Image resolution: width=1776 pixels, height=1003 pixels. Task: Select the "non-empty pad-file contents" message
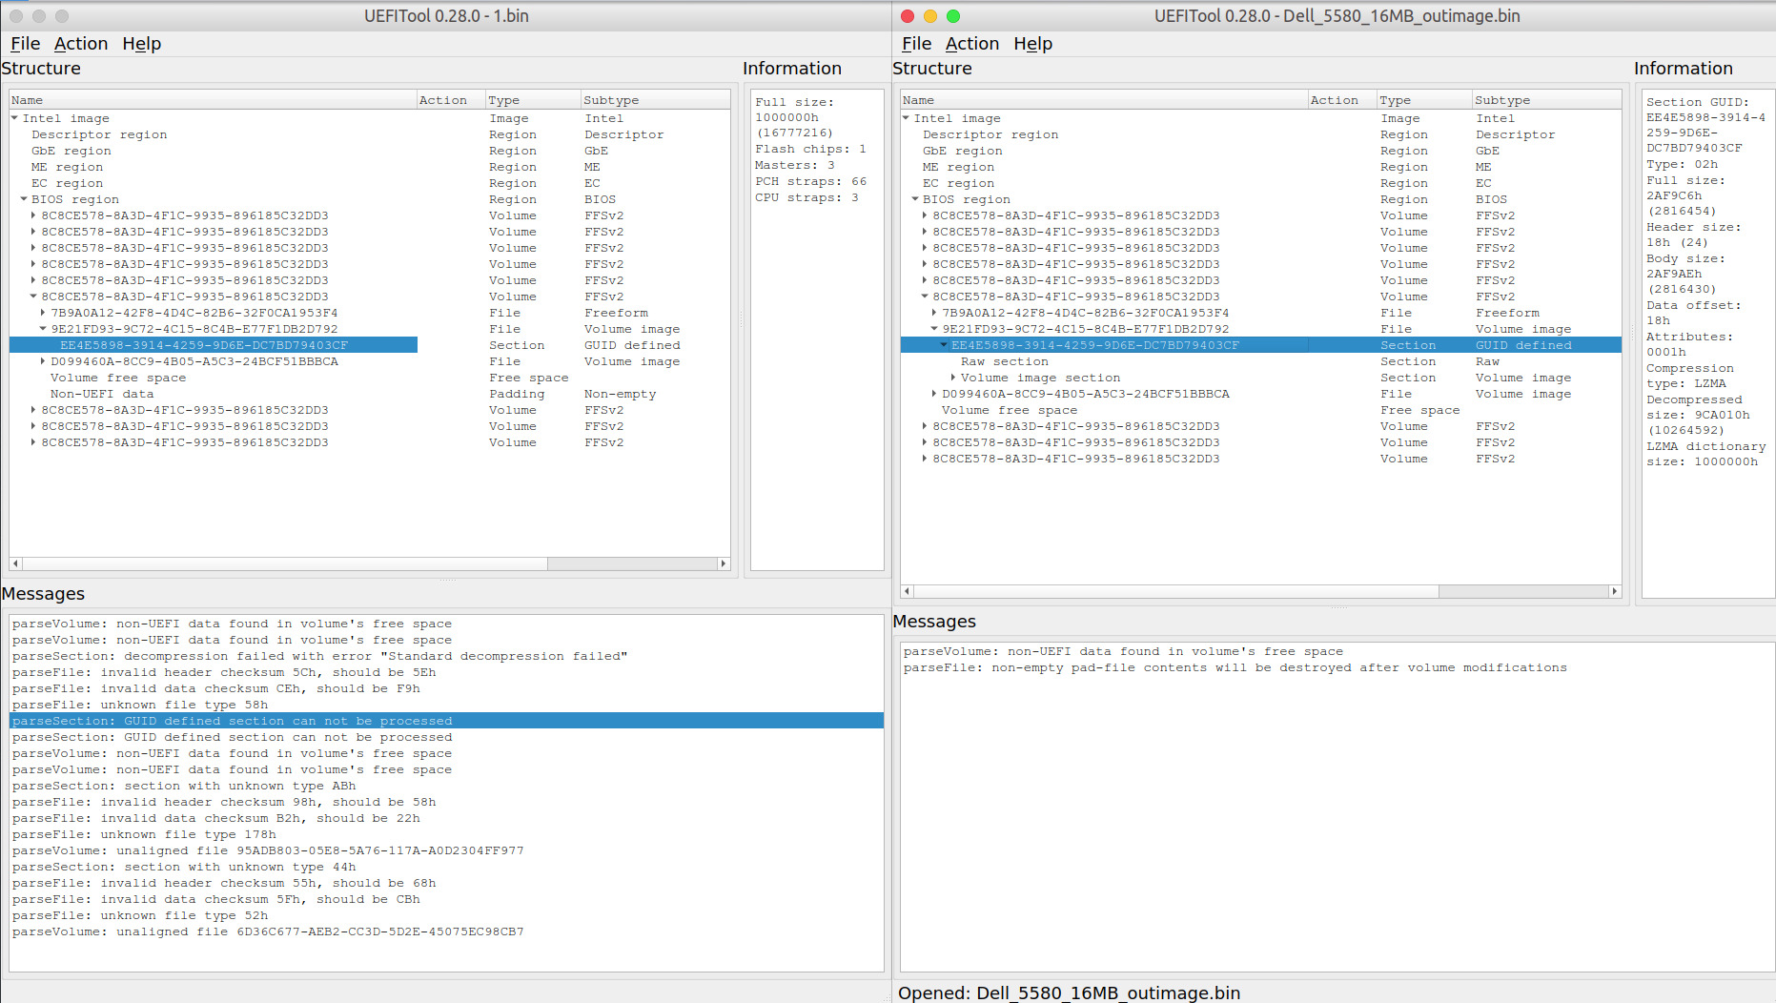[1235, 667]
